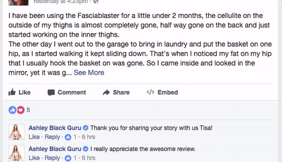View the reactions count of 5
This screenshot has width=282, height=162.
click(28, 110)
